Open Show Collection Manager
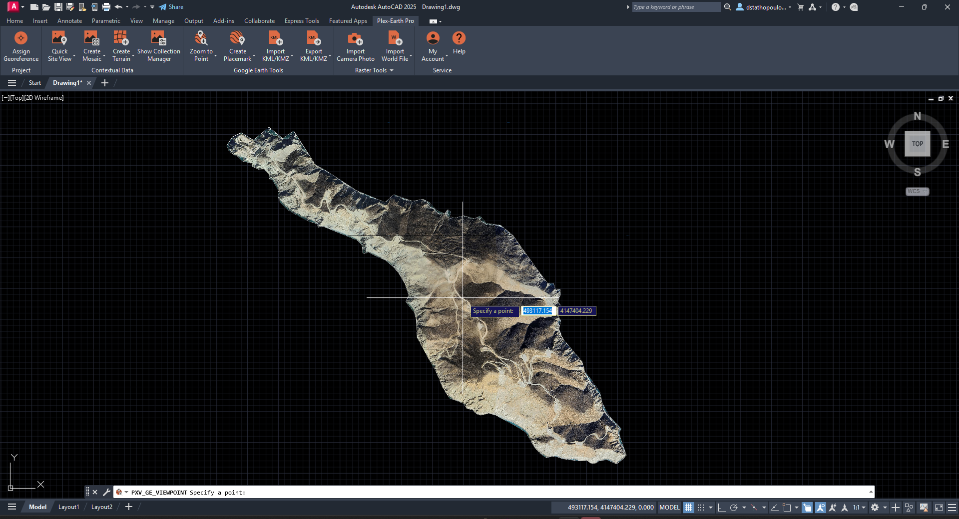The image size is (959, 519). [x=159, y=46]
